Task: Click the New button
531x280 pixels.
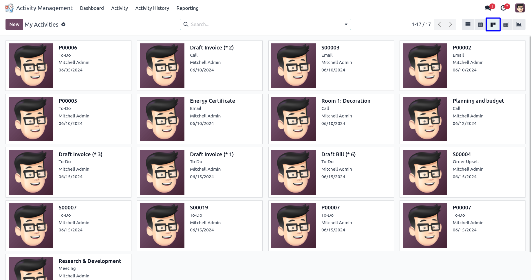Action: [14, 25]
